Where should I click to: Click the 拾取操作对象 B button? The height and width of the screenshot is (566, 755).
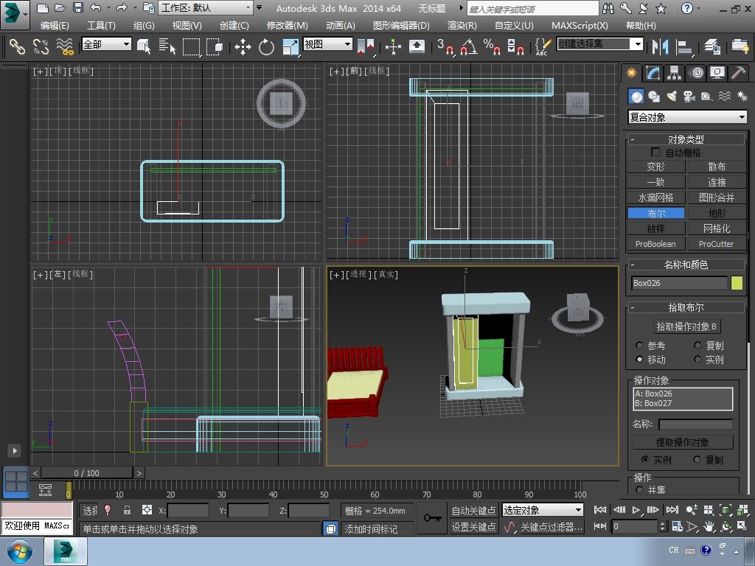(686, 326)
